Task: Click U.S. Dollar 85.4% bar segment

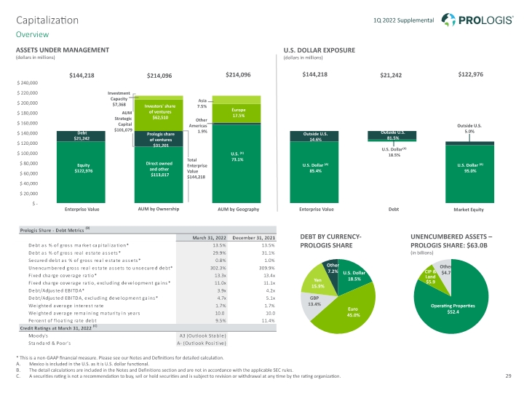Action: [314, 172]
